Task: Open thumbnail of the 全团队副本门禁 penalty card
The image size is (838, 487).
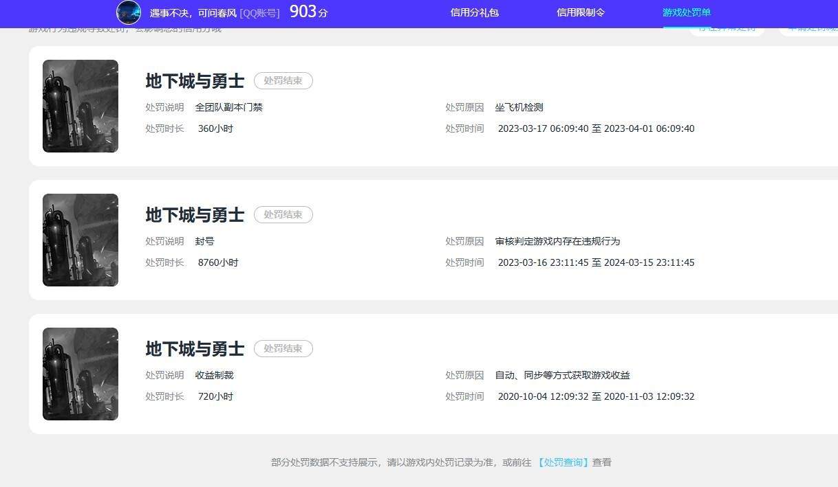Action: pyautogui.click(x=80, y=106)
